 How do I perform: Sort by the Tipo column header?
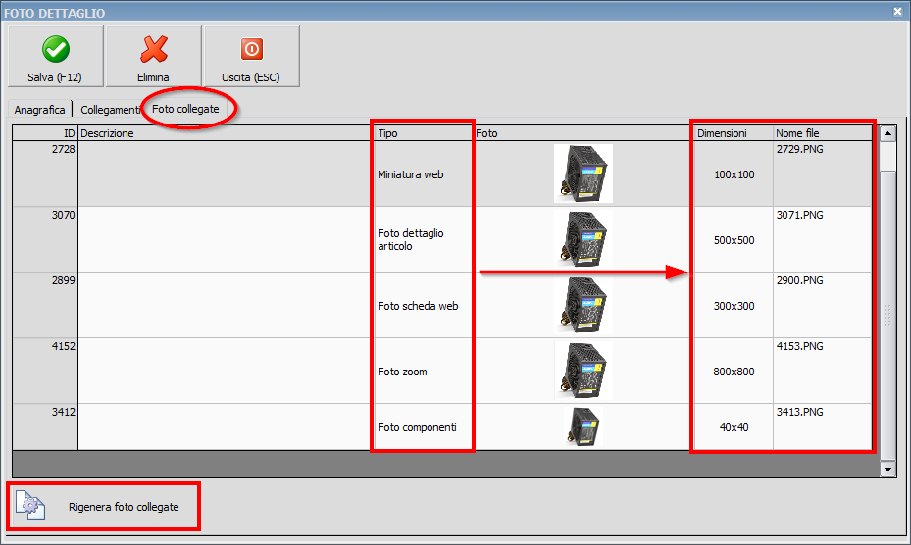422,133
